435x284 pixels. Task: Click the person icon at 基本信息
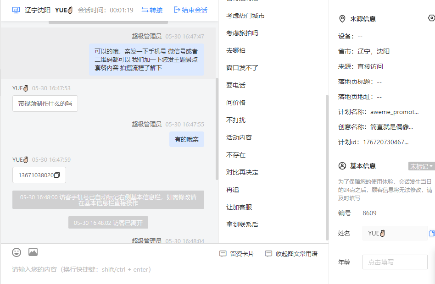(x=342, y=166)
